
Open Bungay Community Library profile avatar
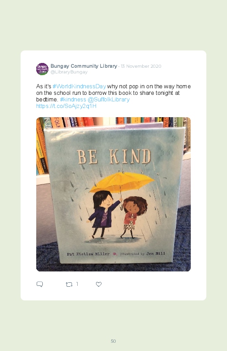point(42,69)
